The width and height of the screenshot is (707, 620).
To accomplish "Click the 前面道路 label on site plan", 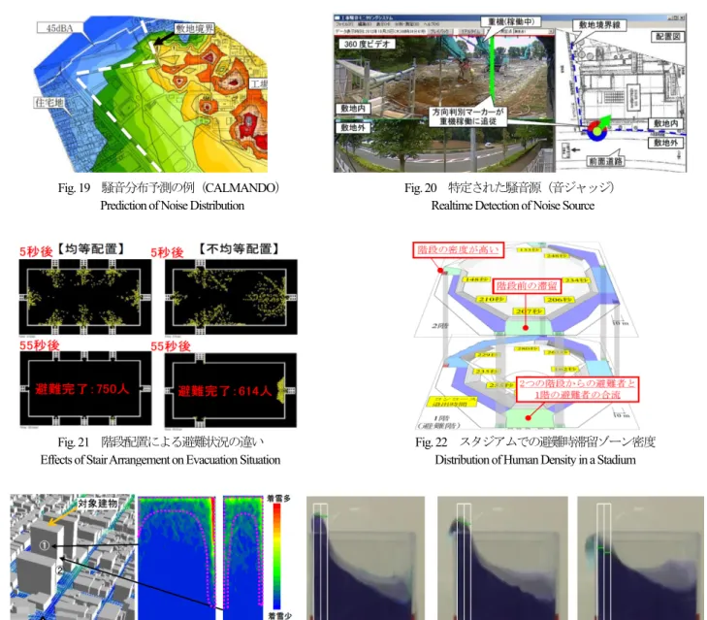I will (605, 161).
